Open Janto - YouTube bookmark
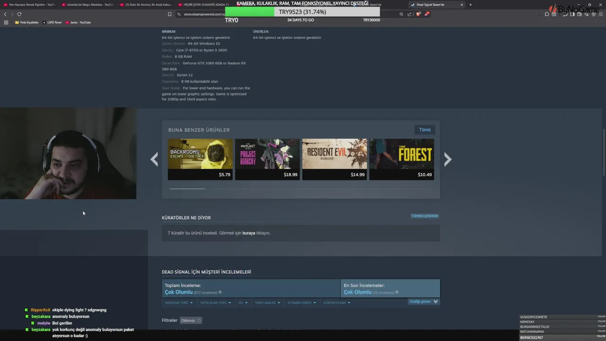Viewport: 606px width, 341px height. point(78,22)
